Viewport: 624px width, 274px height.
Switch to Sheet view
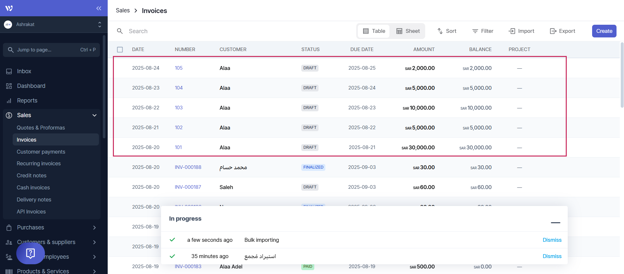[408, 31]
